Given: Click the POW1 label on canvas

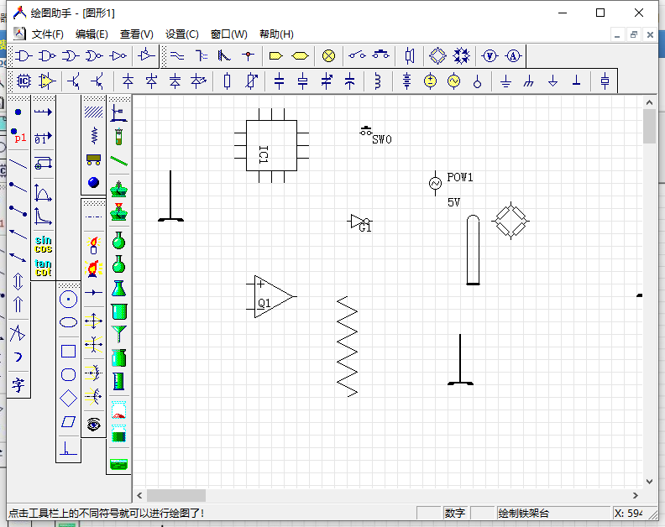Looking at the screenshot, I should pyautogui.click(x=460, y=177).
